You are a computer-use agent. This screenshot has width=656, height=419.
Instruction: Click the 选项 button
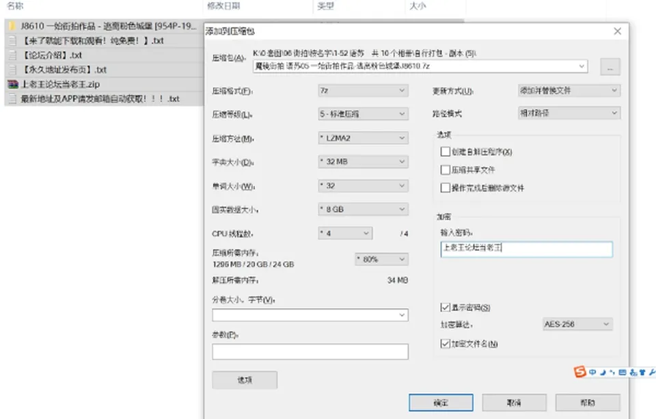tap(245, 380)
